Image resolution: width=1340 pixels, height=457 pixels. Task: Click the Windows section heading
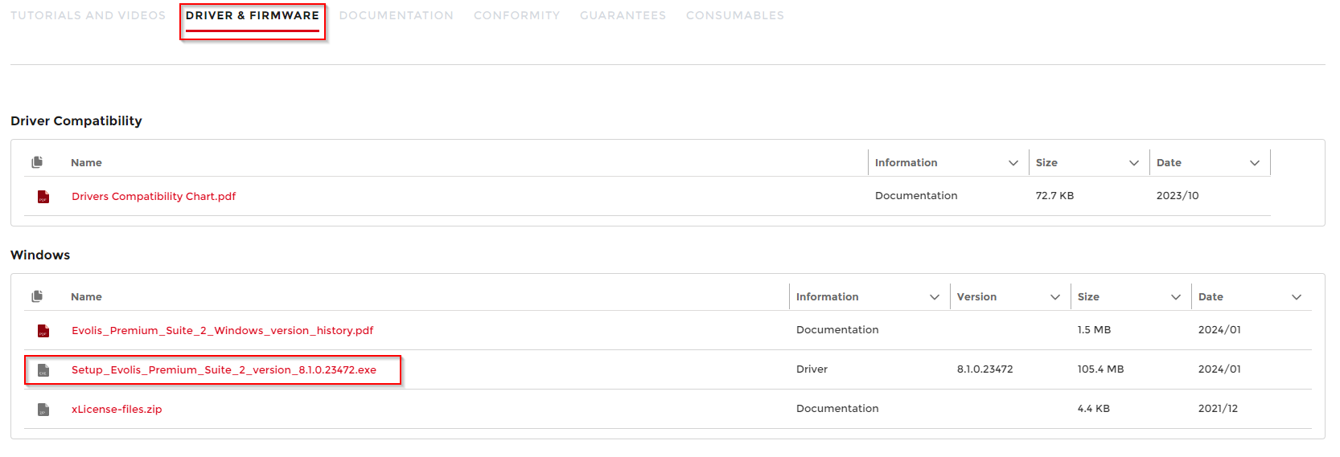pos(40,255)
